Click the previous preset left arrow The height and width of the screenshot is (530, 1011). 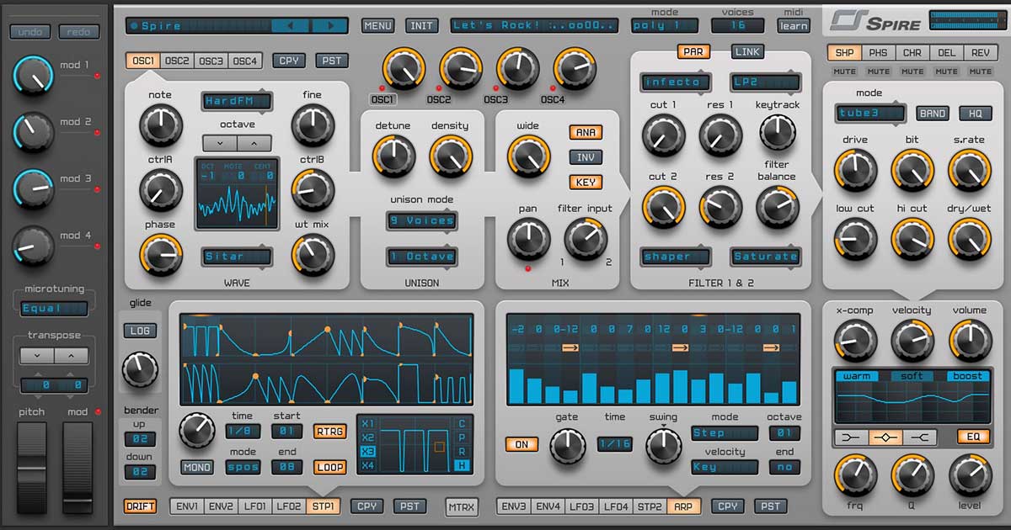coord(290,26)
